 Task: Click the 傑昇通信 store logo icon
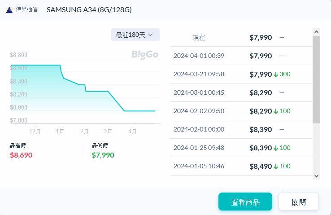tap(9, 10)
